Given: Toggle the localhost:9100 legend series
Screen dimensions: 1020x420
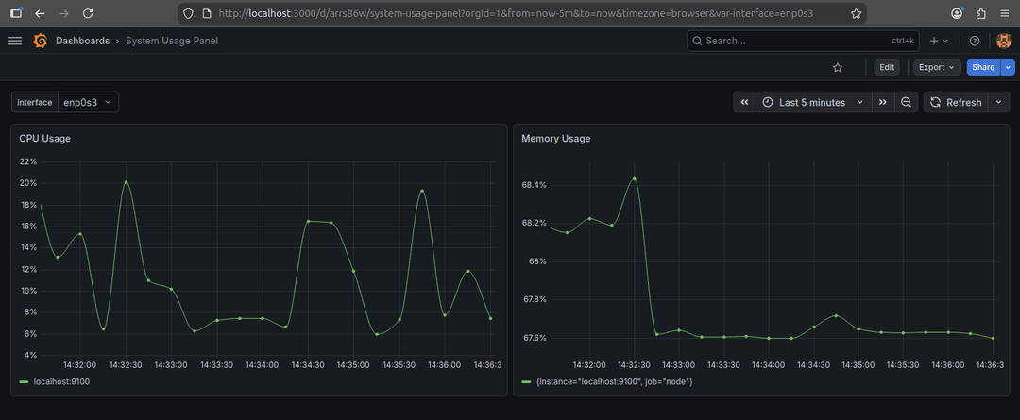Looking at the screenshot, I should pyautogui.click(x=61, y=381).
